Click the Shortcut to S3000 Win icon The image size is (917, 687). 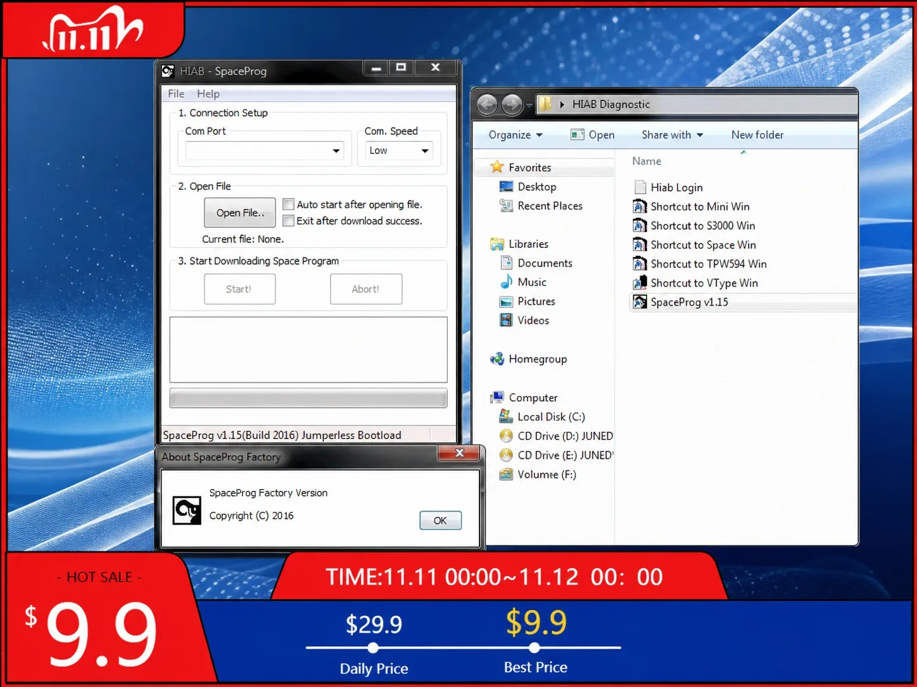(640, 225)
